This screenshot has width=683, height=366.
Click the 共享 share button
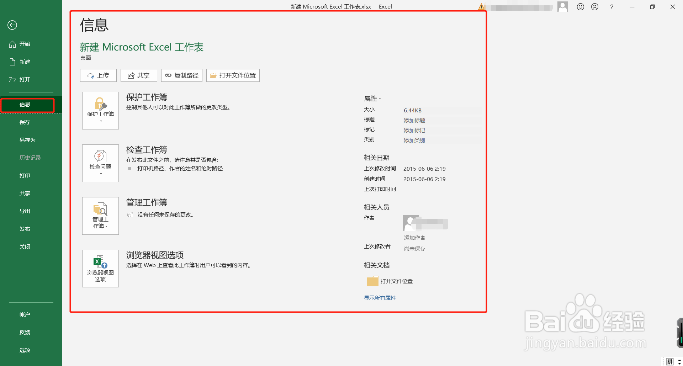139,75
